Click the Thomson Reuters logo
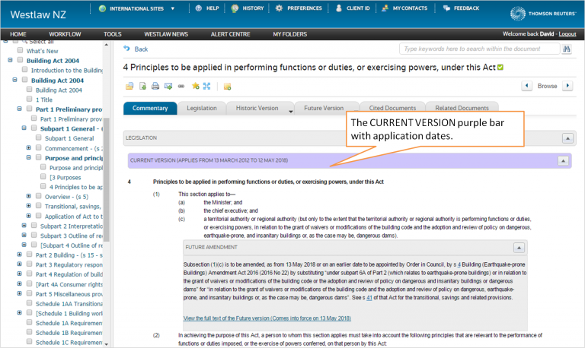 click(543, 14)
